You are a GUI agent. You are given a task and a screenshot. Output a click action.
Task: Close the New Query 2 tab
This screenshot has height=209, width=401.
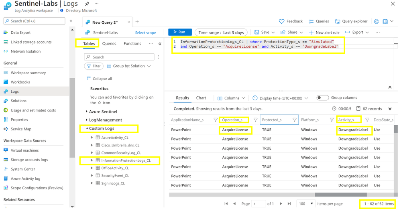tap(128, 22)
